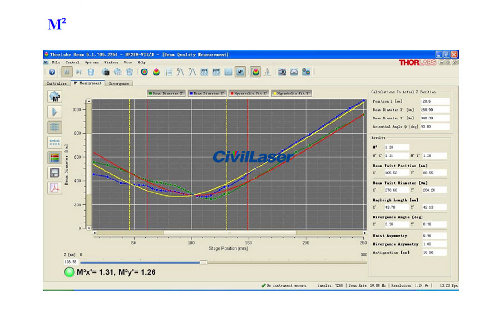The height and width of the screenshot is (323, 499).
Task: Open help via the question mark icon
Action: pos(52,72)
